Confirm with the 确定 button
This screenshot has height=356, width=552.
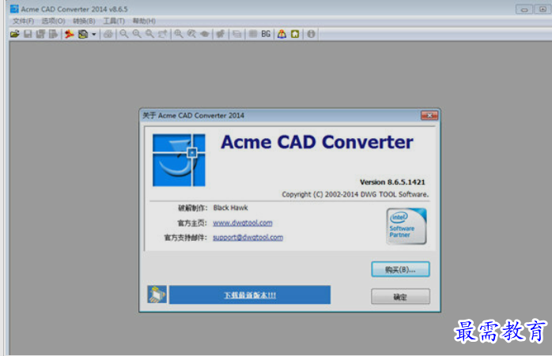tap(400, 297)
